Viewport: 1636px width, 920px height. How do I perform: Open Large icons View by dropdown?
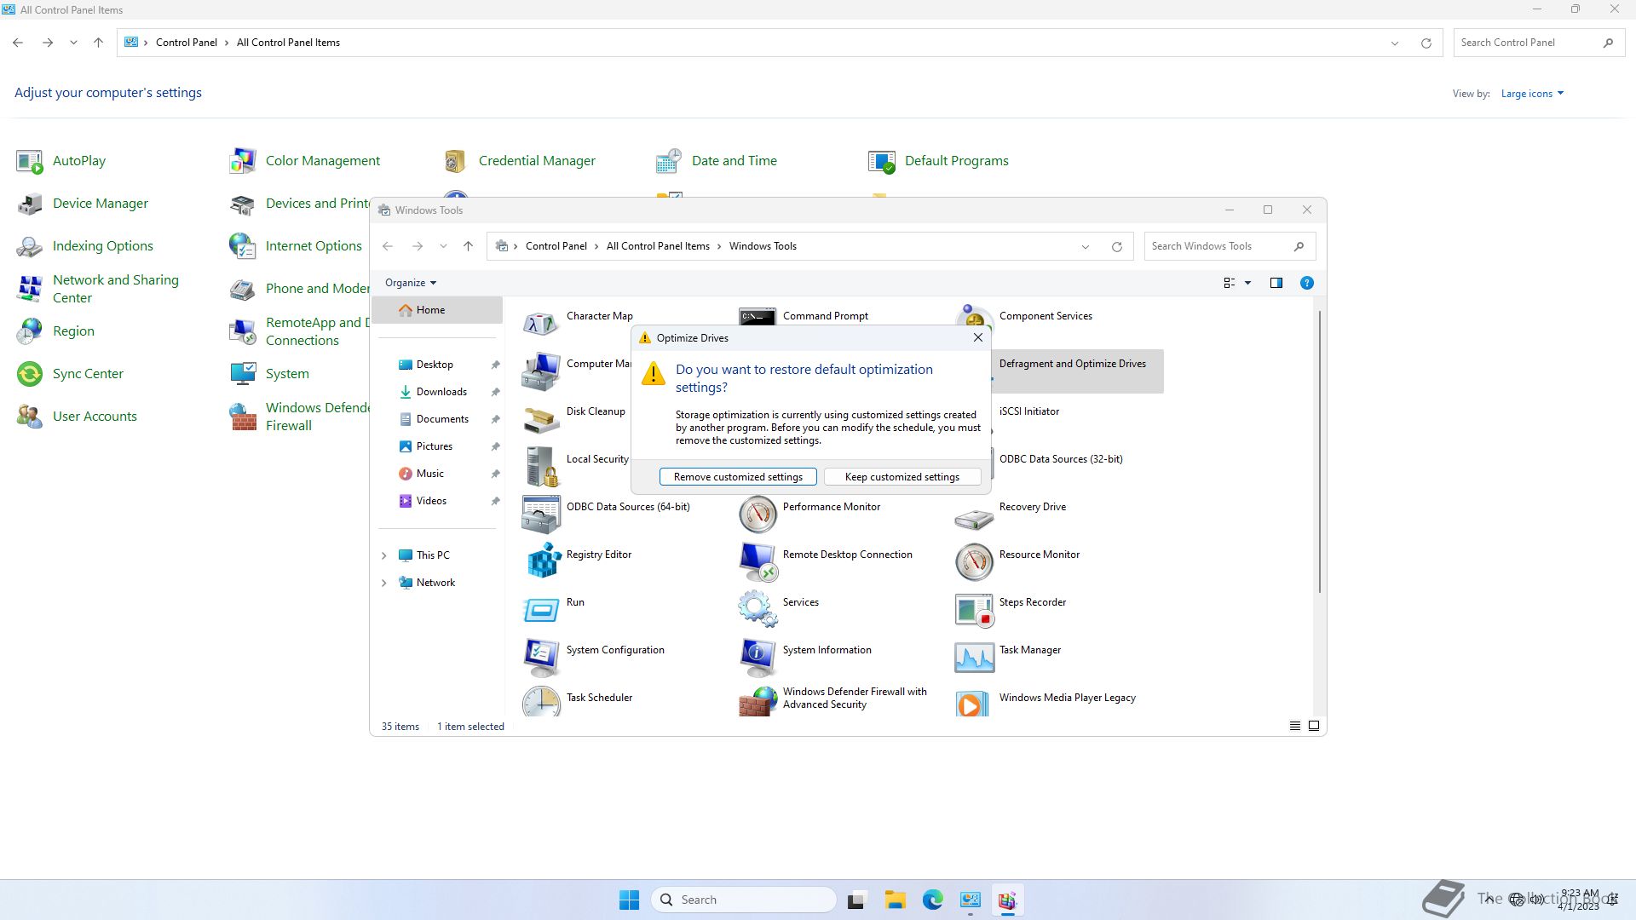pyautogui.click(x=1532, y=94)
